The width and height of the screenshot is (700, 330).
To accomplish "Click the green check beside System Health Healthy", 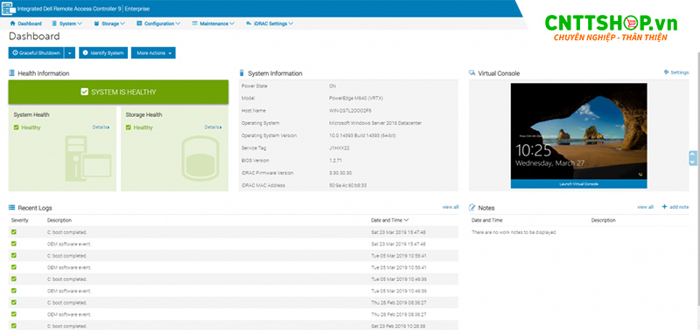I will pyautogui.click(x=16, y=127).
